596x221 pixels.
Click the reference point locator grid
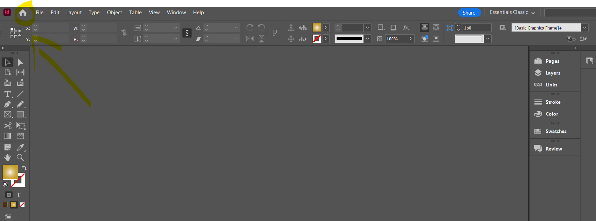(16, 33)
